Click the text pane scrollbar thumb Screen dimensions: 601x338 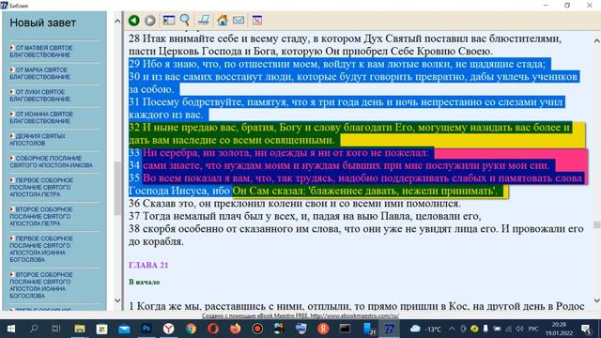(x=597, y=224)
